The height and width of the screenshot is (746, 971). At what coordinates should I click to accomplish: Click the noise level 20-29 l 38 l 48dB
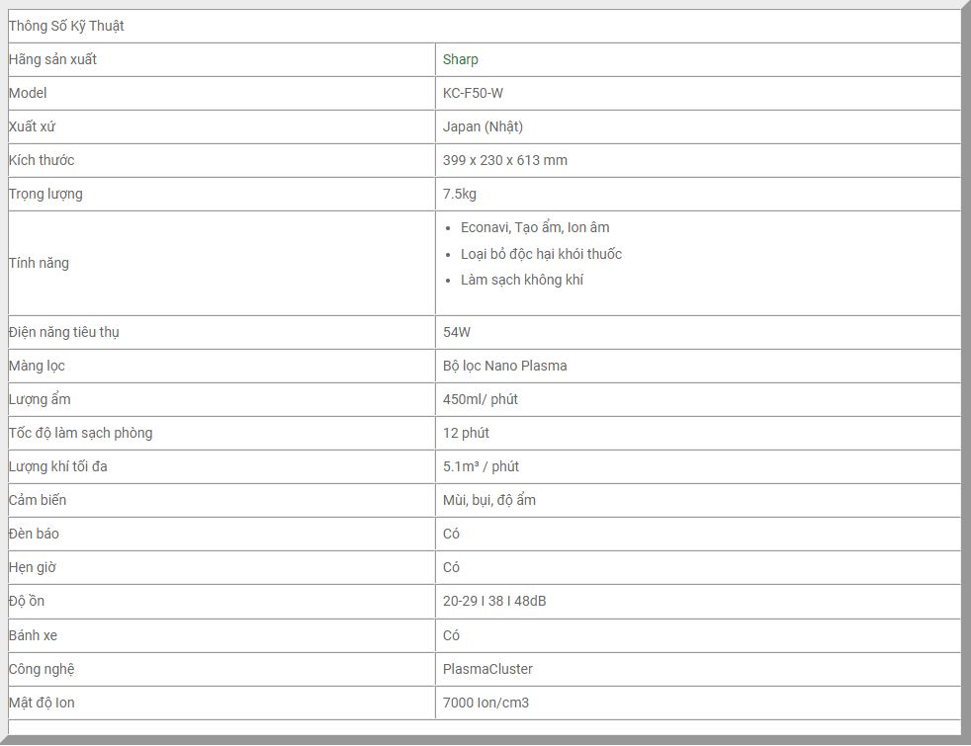(x=493, y=601)
